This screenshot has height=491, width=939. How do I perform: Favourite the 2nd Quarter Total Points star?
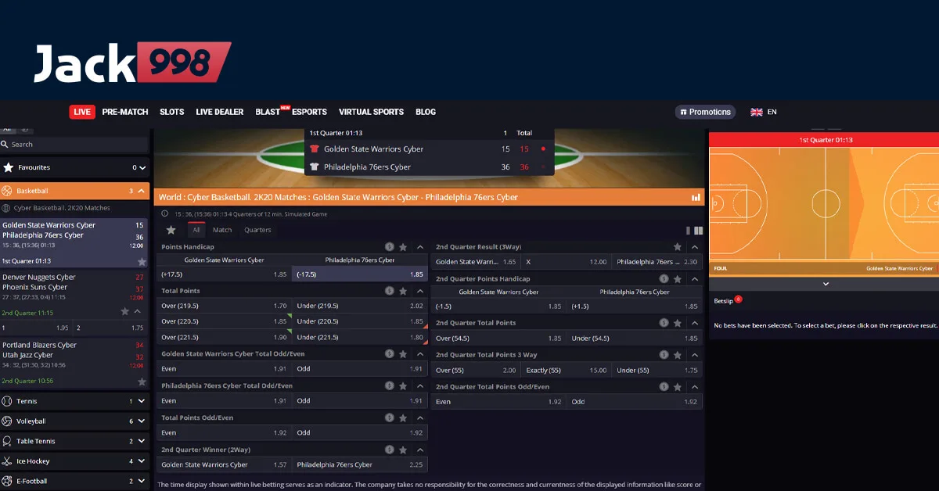pos(678,323)
